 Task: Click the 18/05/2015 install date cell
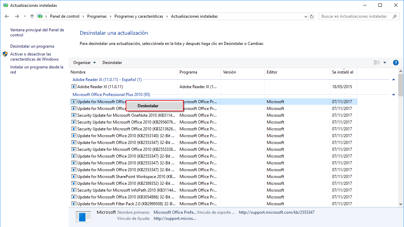click(342, 87)
